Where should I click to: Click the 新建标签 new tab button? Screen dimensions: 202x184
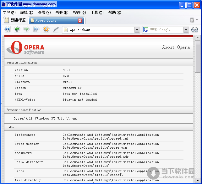[x=14, y=20]
